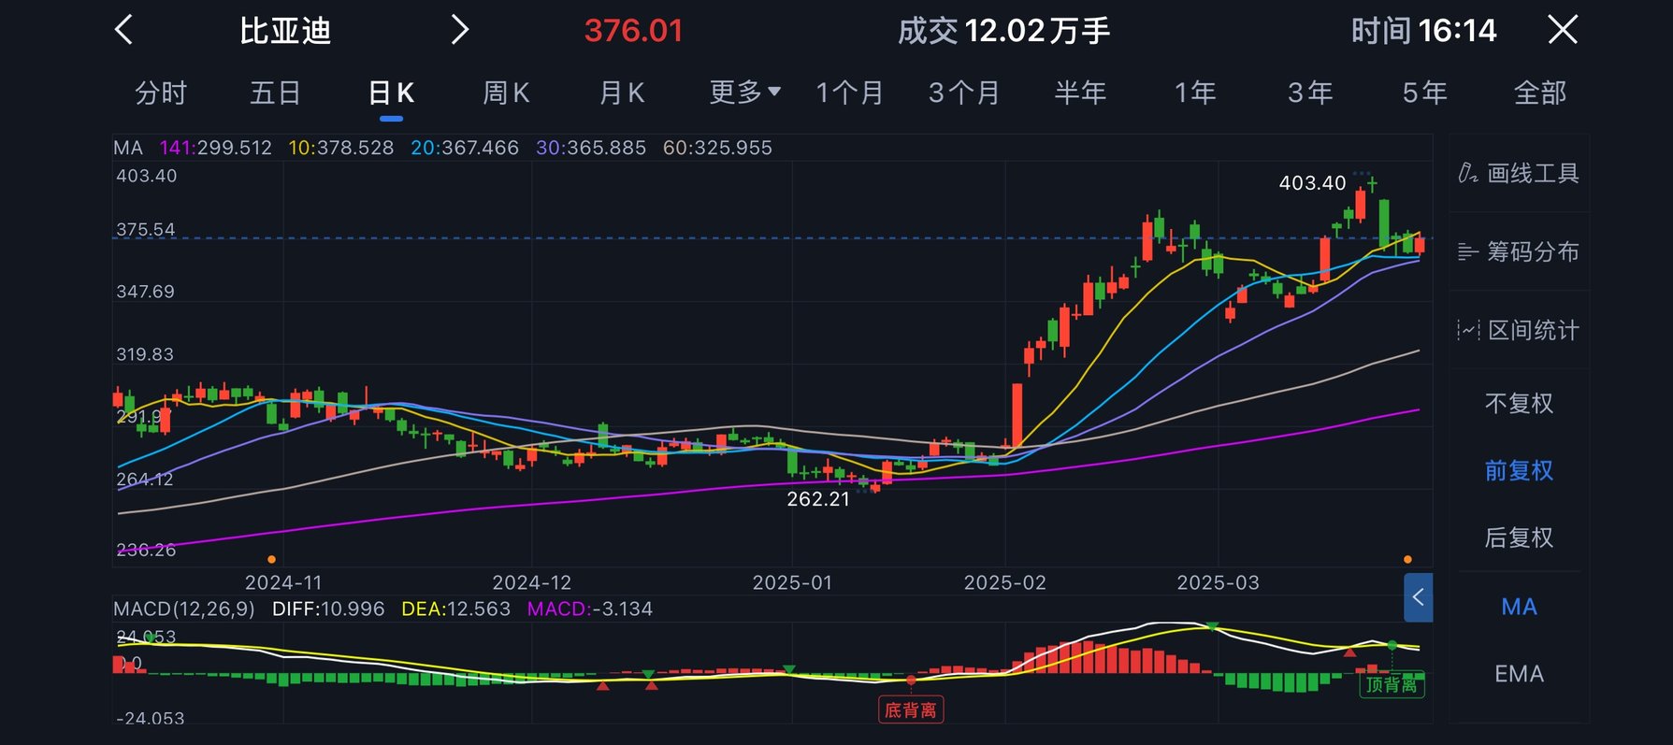Click the 顶背离 divergence label
Screen dimensions: 1673x745
1392,685
